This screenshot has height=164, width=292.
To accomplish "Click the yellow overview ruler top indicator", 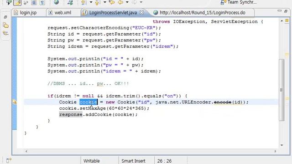I will pos(287,20).
